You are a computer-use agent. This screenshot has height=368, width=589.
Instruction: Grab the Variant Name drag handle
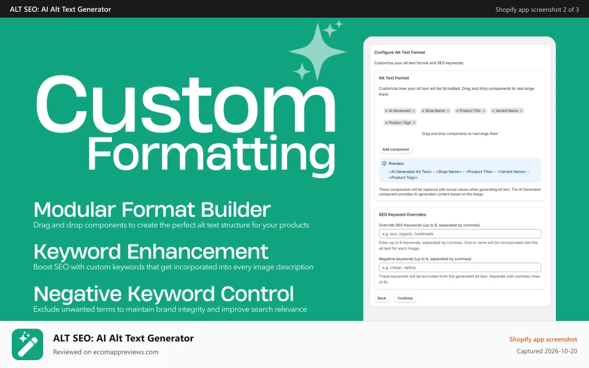(x=493, y=111)
